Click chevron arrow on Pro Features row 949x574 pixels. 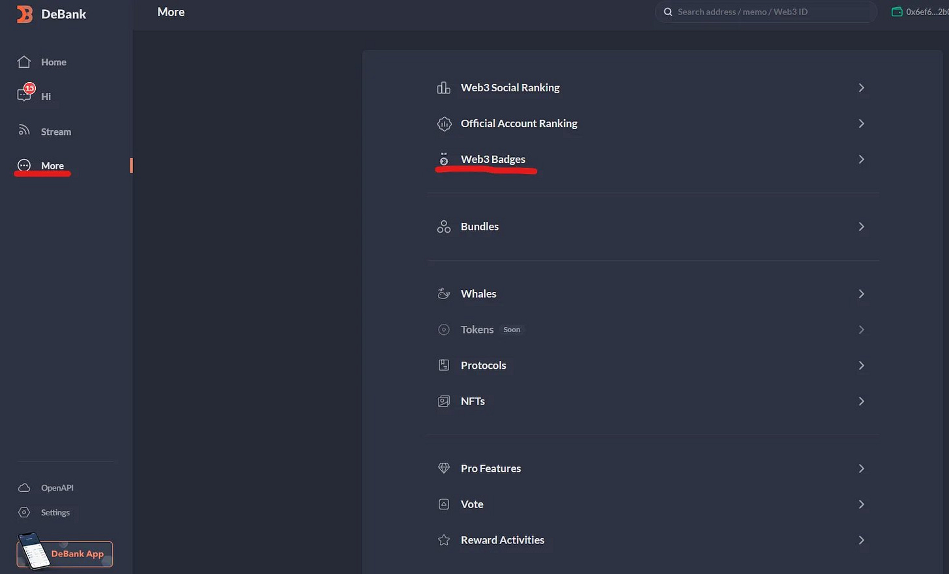(x=861, y=468)
